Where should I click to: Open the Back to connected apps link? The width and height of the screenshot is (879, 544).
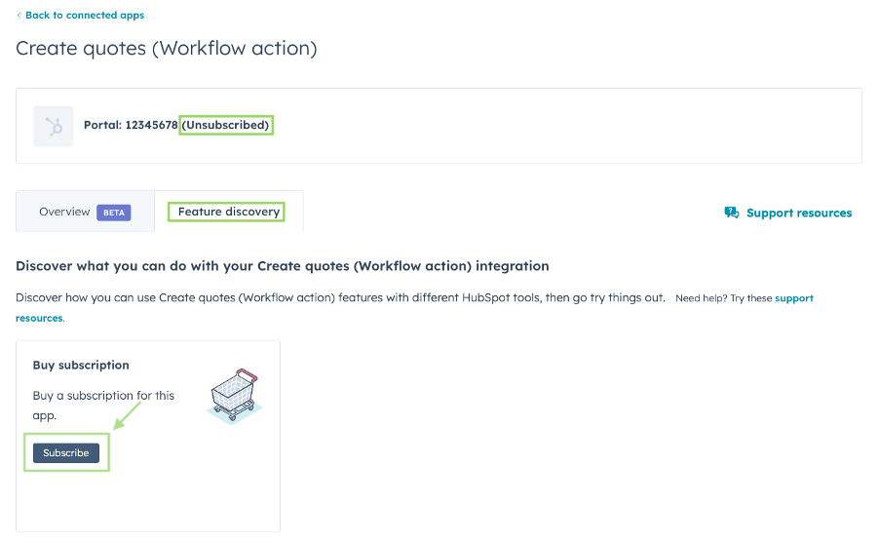(x=85, y=16)
